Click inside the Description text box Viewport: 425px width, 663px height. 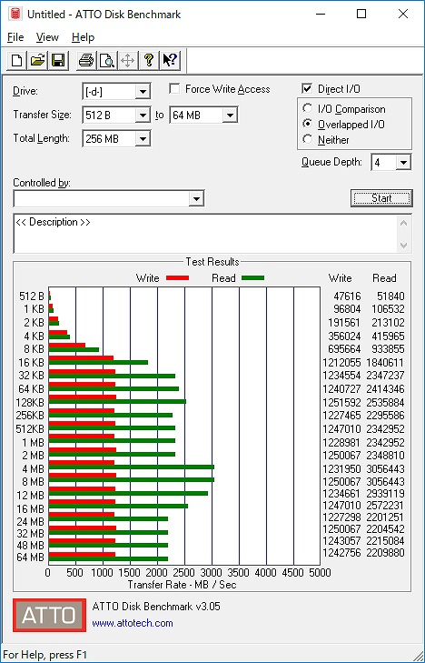pos(207,234)
